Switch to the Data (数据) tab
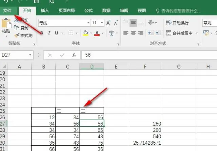Viewport: 217px width, 151px height. click(x=106, y=10)
